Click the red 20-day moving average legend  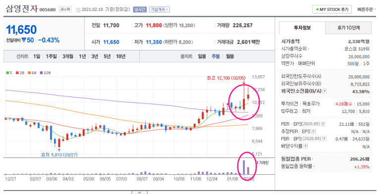[20, 73]
